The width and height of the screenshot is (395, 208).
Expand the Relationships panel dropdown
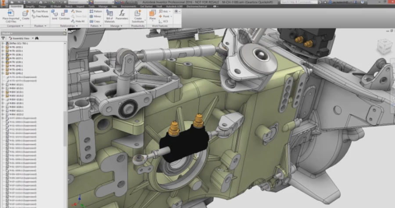pyautogui.click(x=69, y=26)
